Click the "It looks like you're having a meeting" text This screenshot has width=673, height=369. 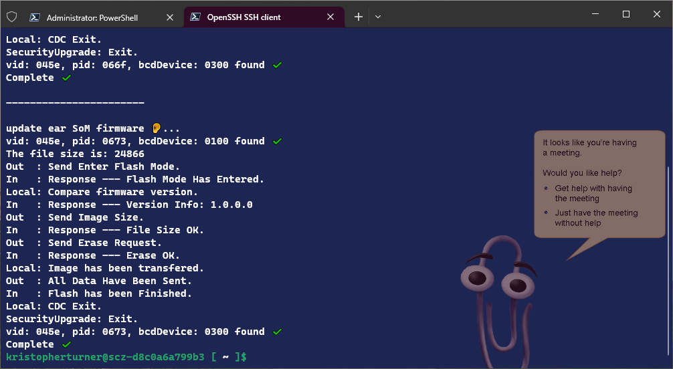coord(589,147)
